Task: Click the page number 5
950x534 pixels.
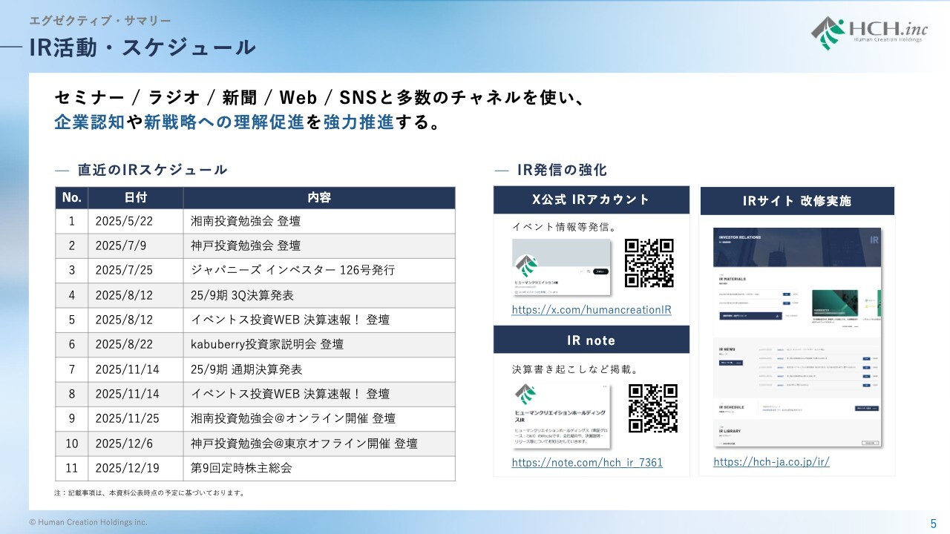Action: pyautogui.click(x=933, y=523)
